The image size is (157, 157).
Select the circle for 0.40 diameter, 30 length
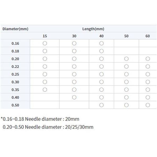74,97
